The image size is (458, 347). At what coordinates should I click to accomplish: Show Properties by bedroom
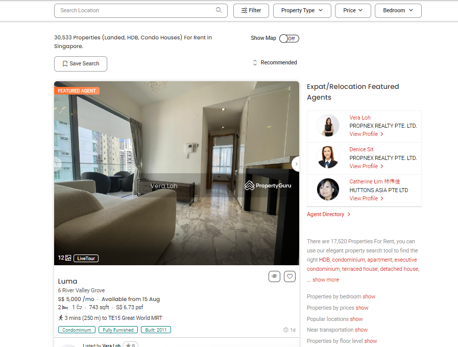click(x=369, y=296)
